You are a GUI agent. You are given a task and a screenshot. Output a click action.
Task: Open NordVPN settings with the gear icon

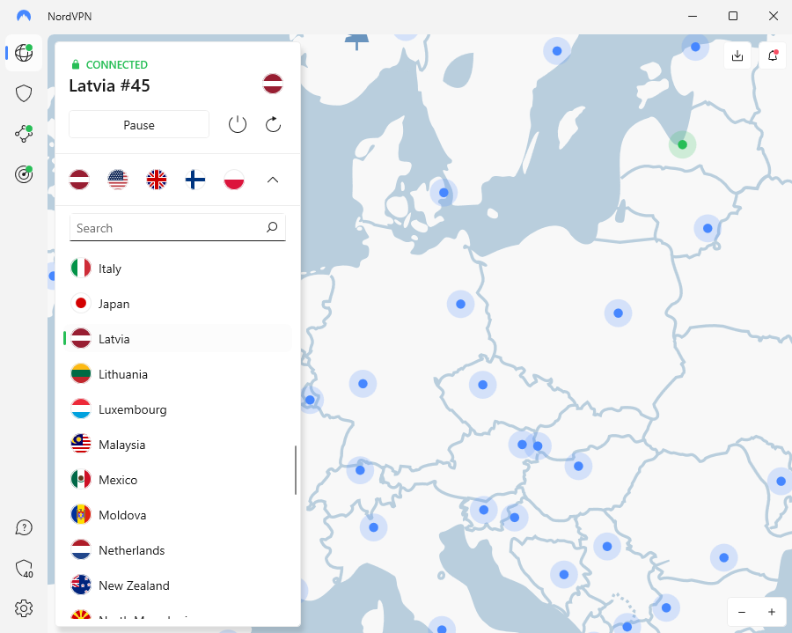pos(24,607)
